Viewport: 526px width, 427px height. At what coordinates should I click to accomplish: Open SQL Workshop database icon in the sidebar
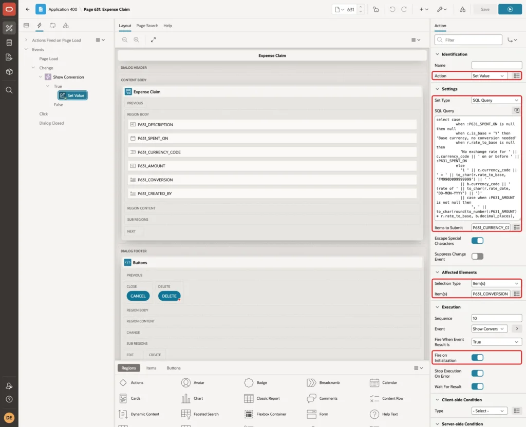(9, 43)
